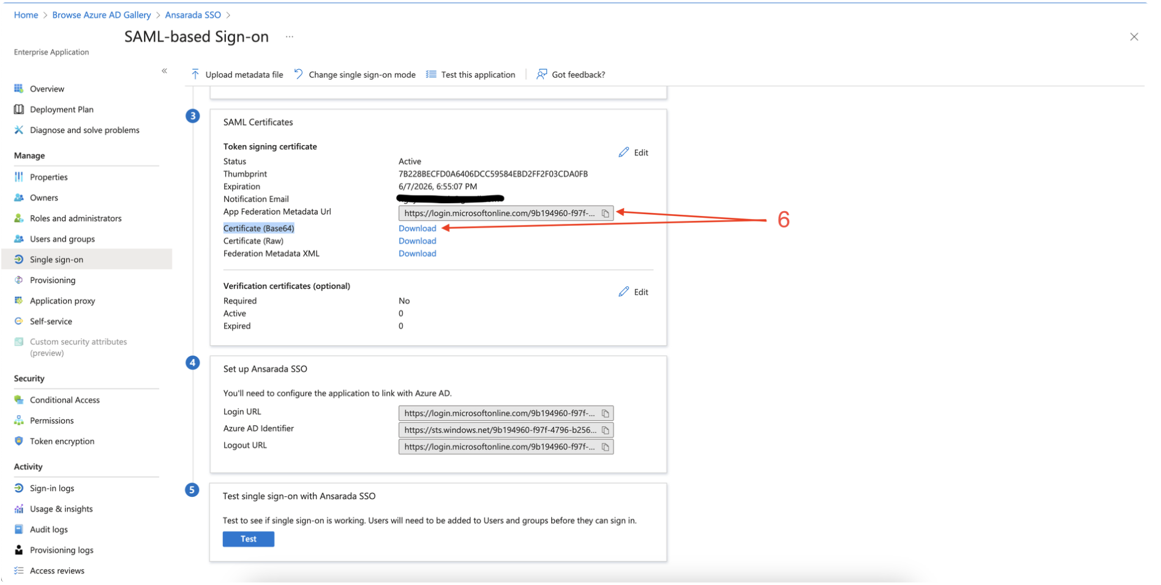Download the Certificate (Base64)

coord(417,228)
